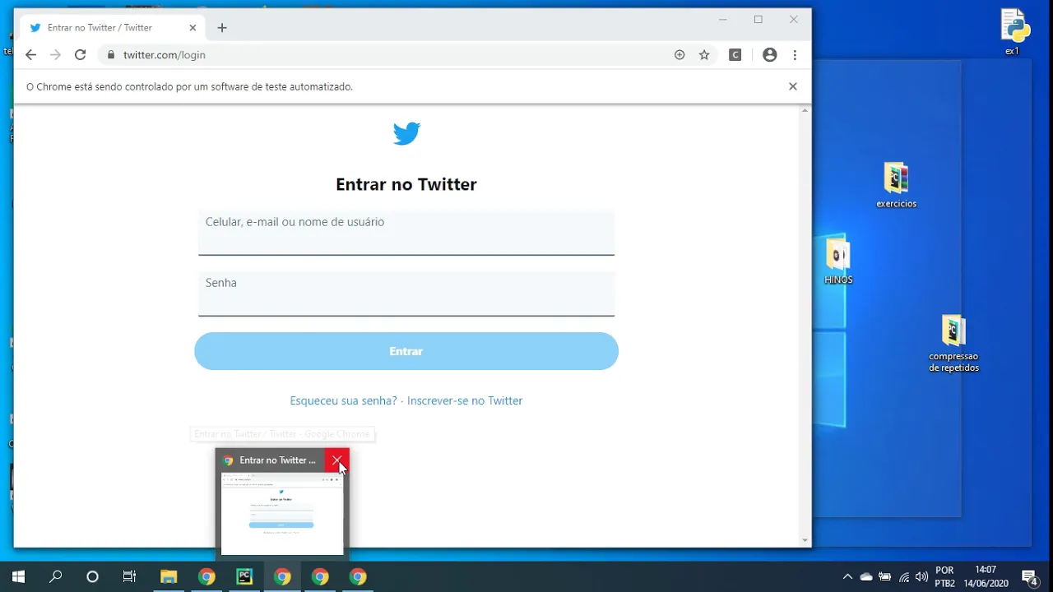Open the OneDrive cloud tray icon
This screenshot has width=1053, height=592.
pyautogui.click(x=866, y=577)
